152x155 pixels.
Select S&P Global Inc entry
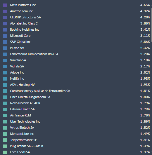tap(20, 42)
